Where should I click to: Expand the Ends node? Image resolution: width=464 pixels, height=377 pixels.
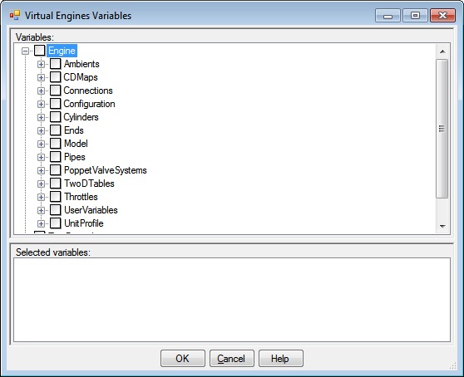point(41,130)
